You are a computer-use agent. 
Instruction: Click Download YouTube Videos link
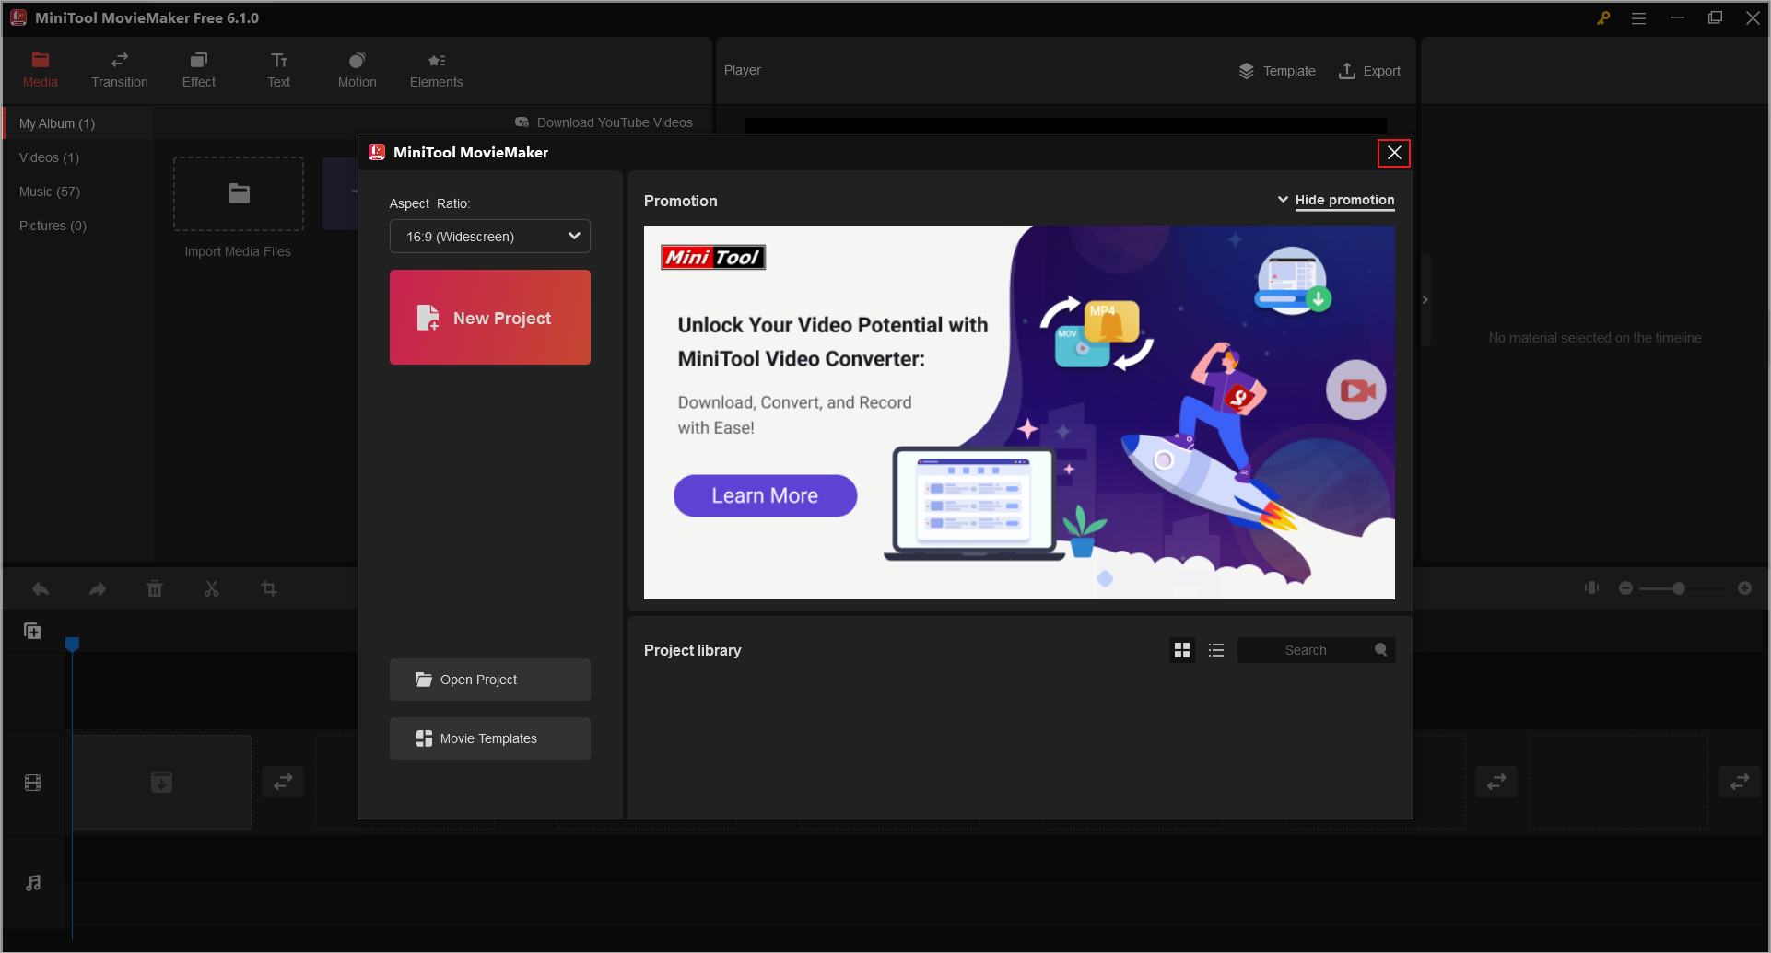[x=604, y=122]
